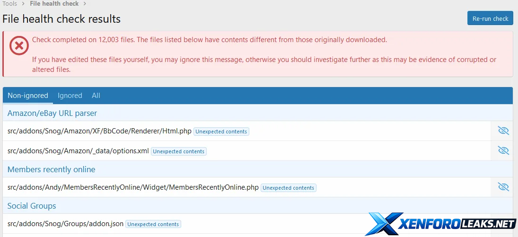Open the Social Groups section header
Screen dimensions: 518x237
32,206
